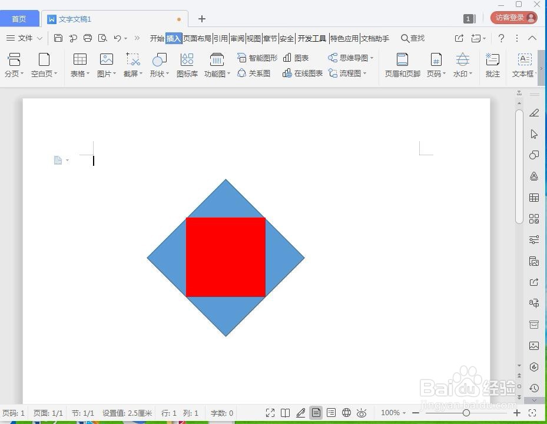Screen dimensions: 547x424
Task: Open the 表格 table insert icon
Action: 80,59
